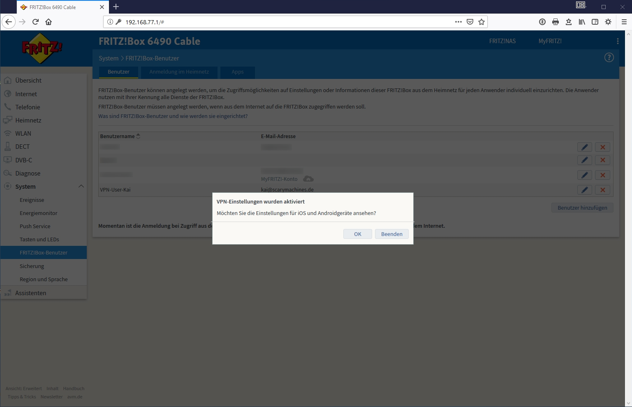Sort users by Benutzername column
632x407 pixels.
click(120, 136)
